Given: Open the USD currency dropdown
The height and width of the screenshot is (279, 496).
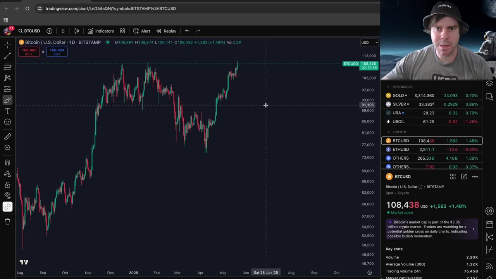Looking at the screenshot, I should coord(369,43).
